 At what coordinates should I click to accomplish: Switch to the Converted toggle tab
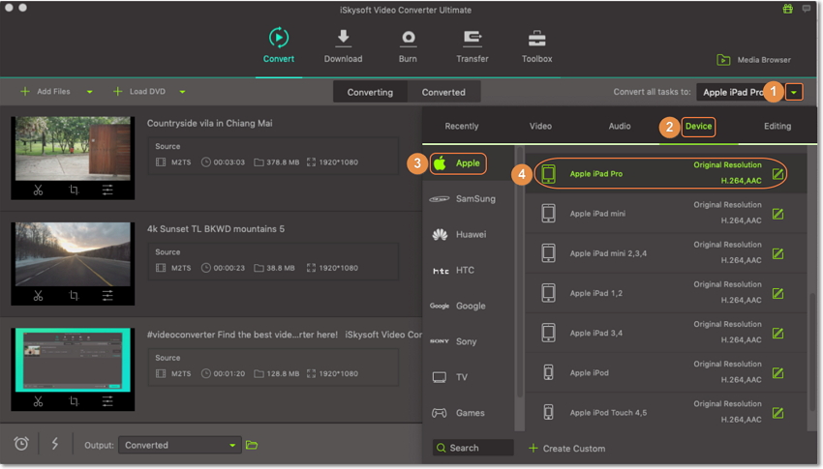[443, 92]
